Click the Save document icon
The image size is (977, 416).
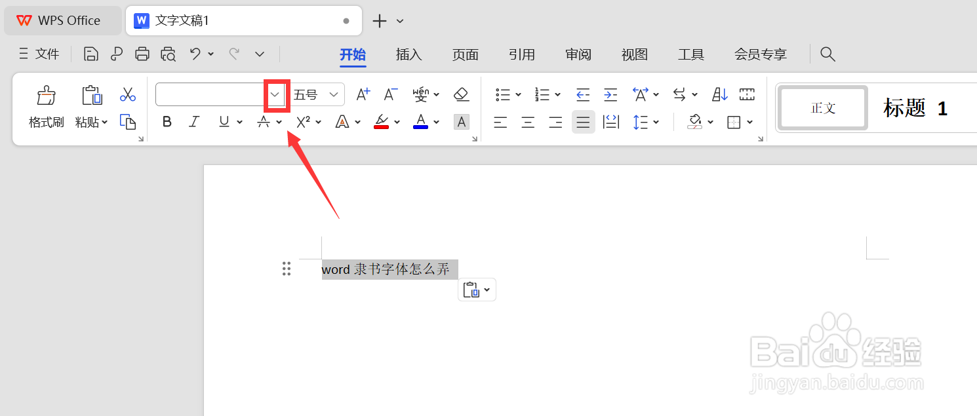coord(90,54)
